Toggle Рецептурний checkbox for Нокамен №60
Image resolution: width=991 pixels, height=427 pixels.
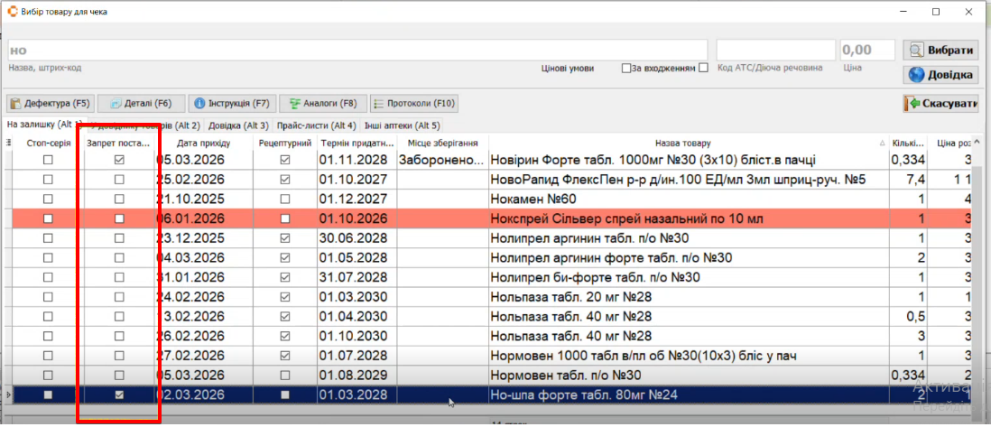(285, 200)
